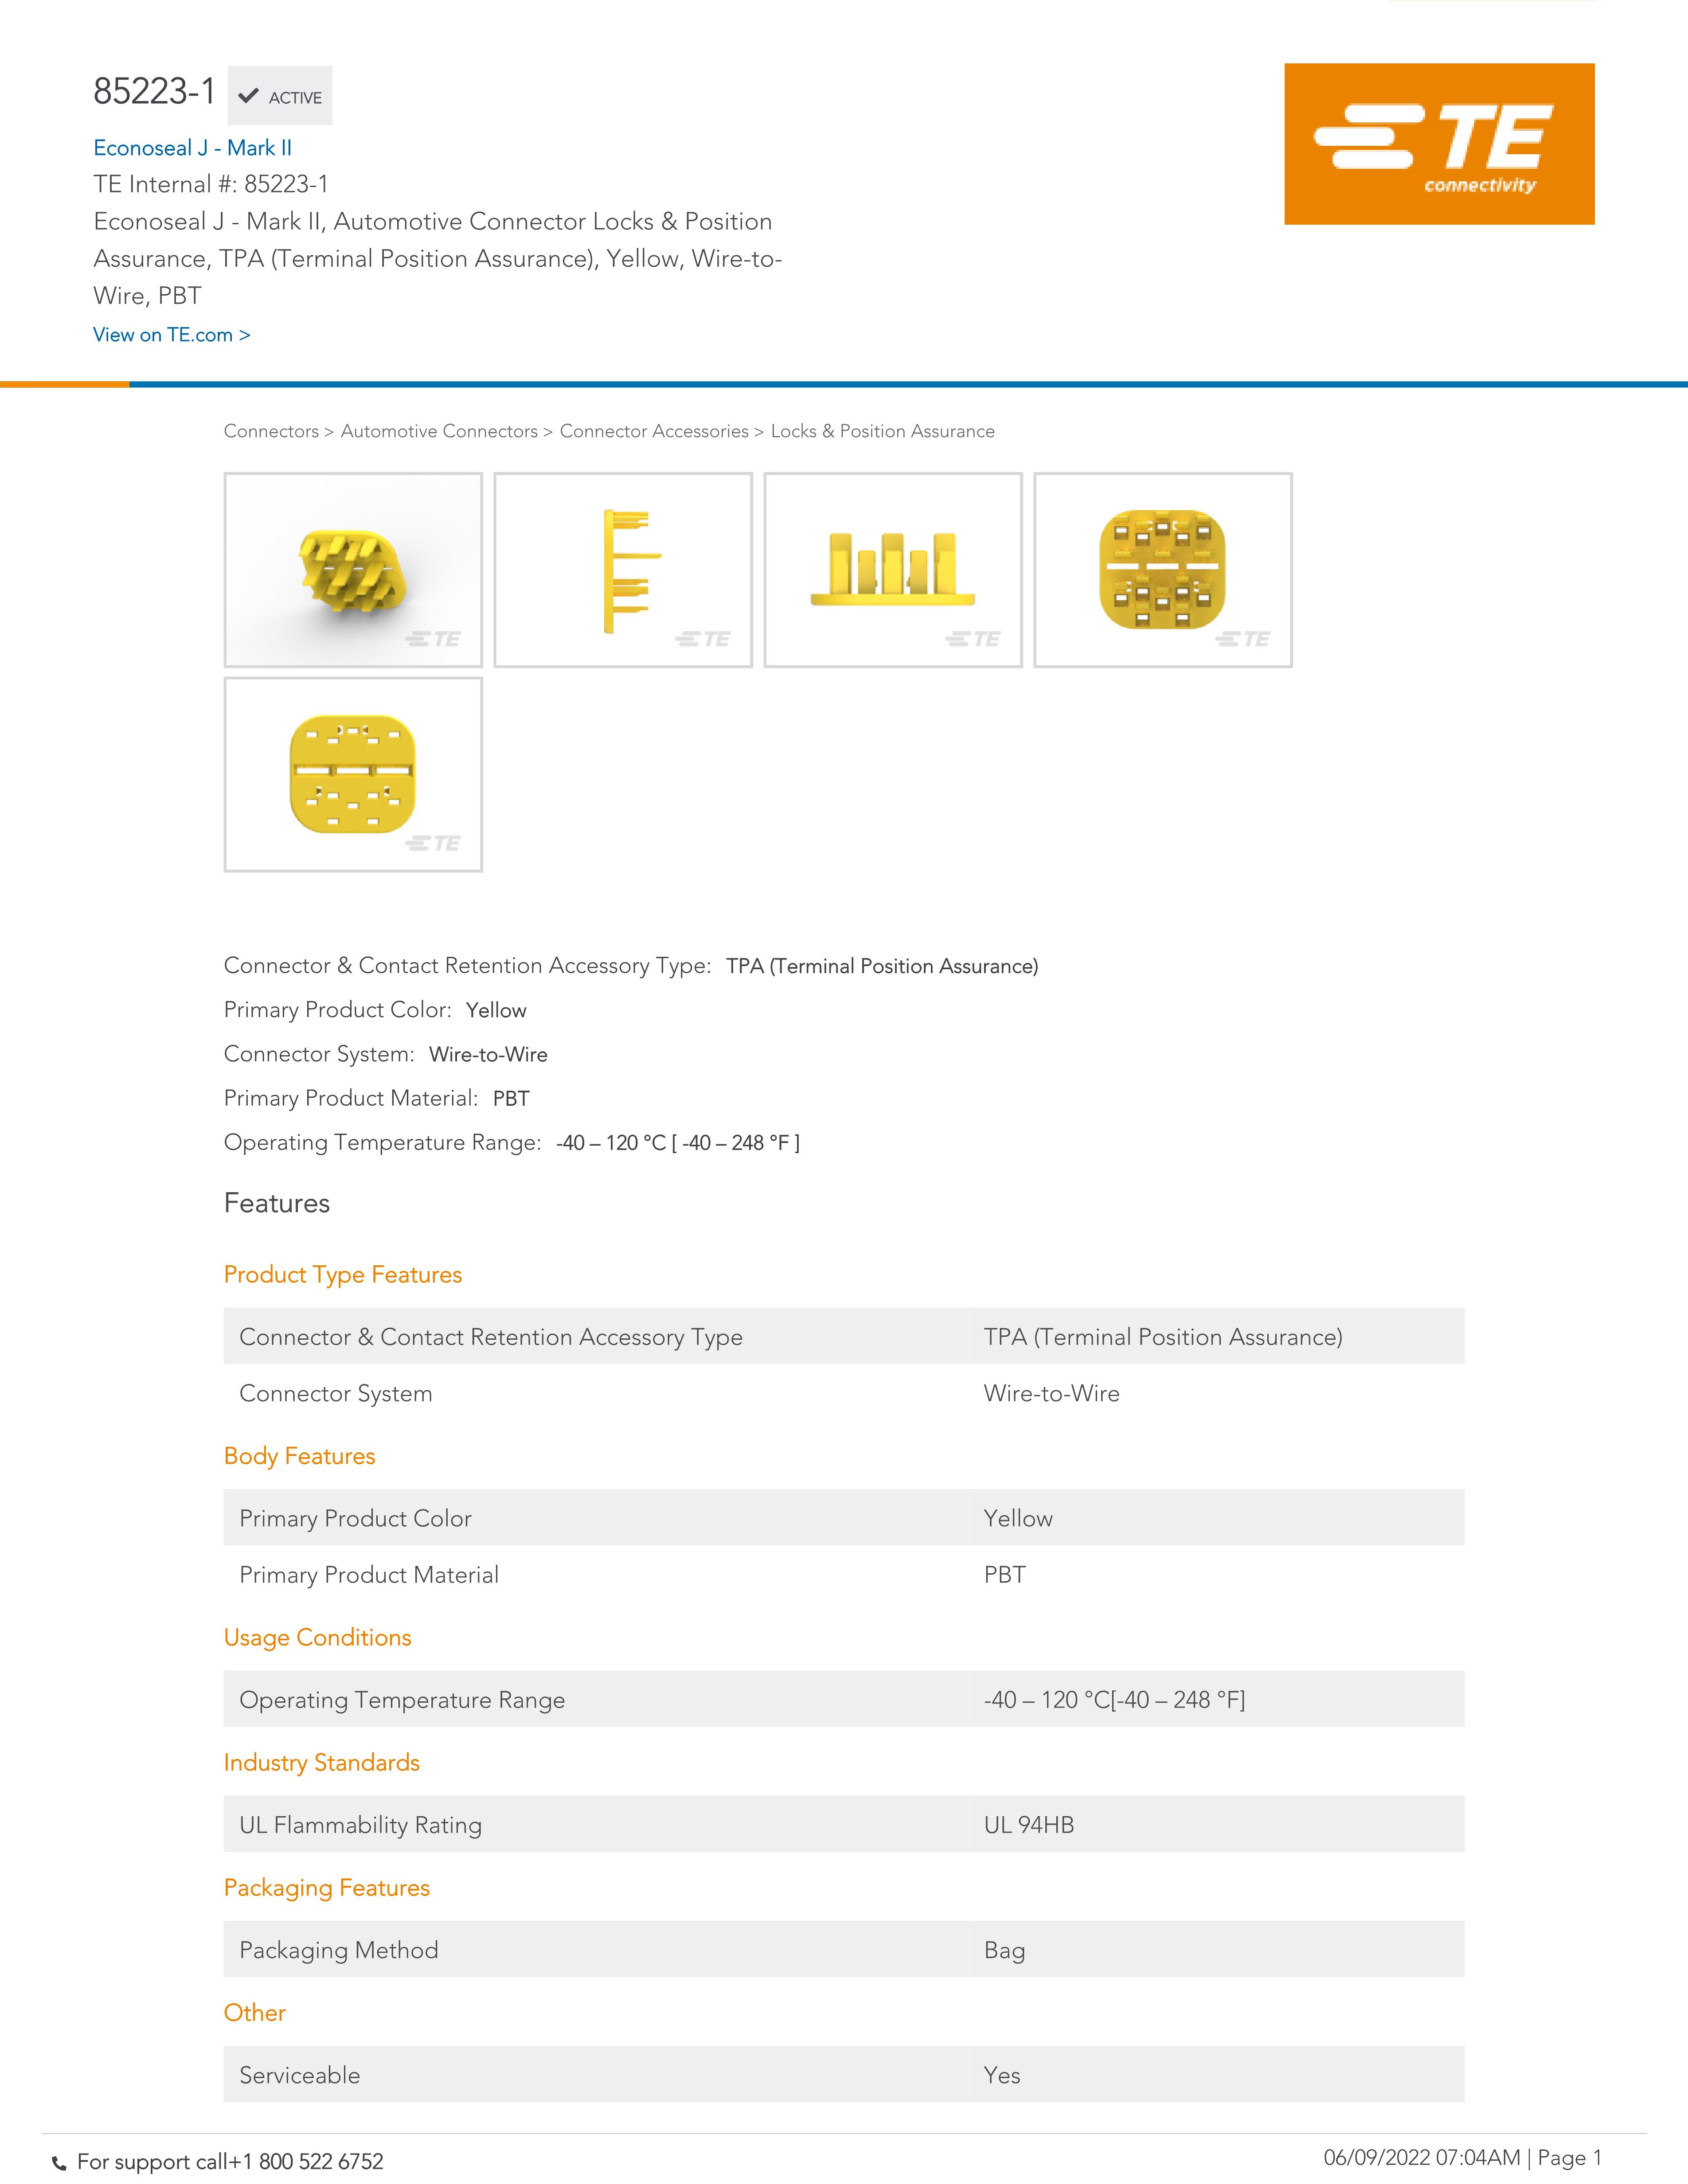This screenshot has height=2184, width=1688.
Task: Open the top view product thumbnail
Action: 1163,570
